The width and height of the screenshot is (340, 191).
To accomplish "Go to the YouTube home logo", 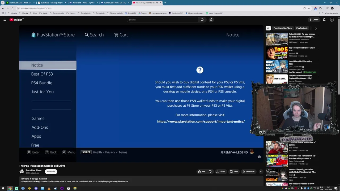I will click(x=16, y=20).
